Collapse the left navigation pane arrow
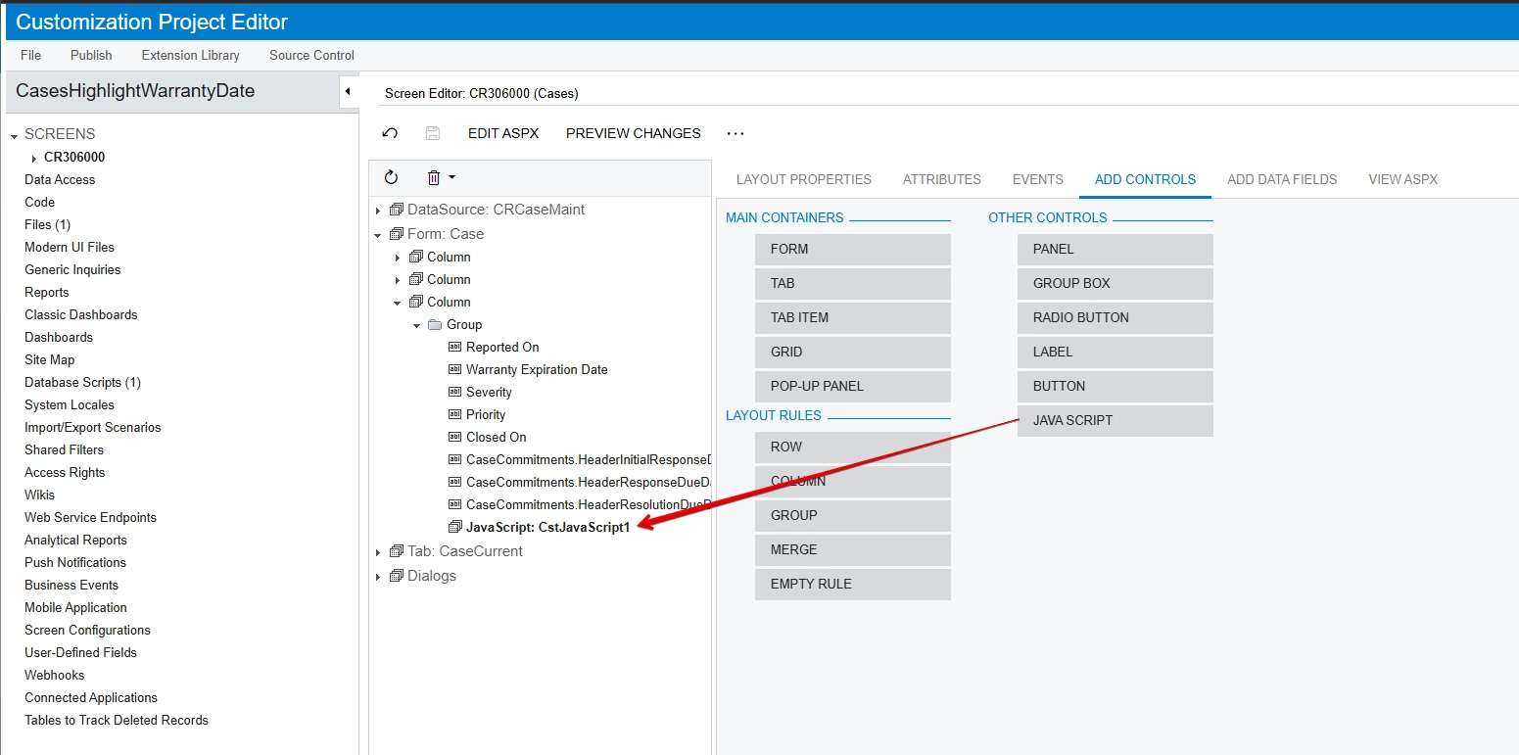1519x755 pixels. point(348,91)
